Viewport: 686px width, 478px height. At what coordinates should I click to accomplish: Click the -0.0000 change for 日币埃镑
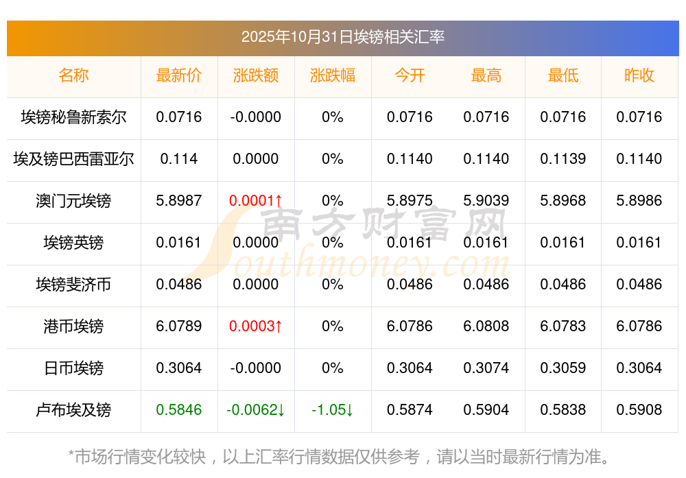pyautogui.click(x=255, y=368)
